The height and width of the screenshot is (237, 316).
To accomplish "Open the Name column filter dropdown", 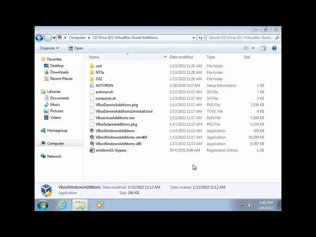I will tap(165, 57).
